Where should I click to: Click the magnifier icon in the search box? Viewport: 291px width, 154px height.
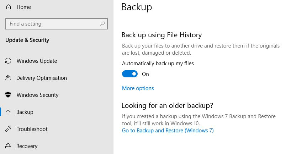click(102, 24)
